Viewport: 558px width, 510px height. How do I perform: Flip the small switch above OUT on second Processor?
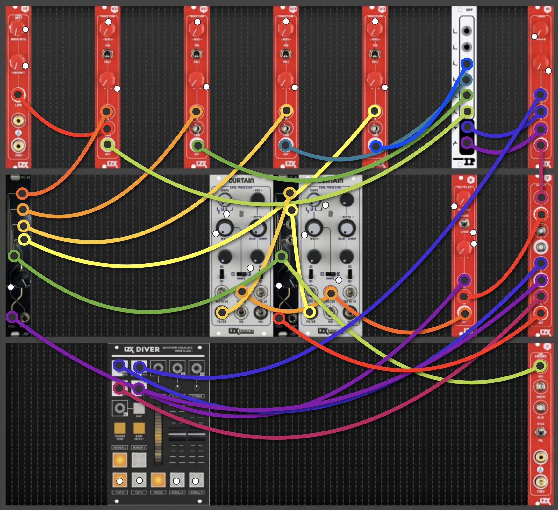pyautogui.click(x=197, y=129)
